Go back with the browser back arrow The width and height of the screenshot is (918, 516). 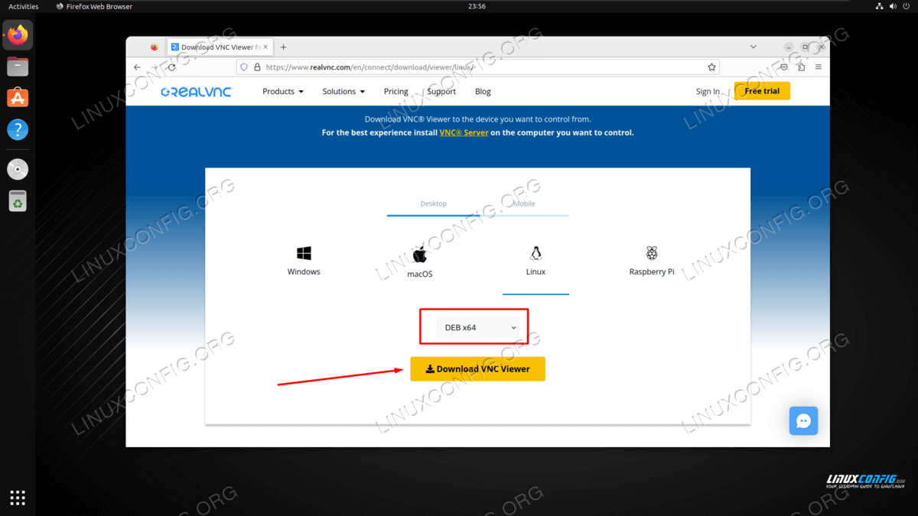(x=138, y=67)
